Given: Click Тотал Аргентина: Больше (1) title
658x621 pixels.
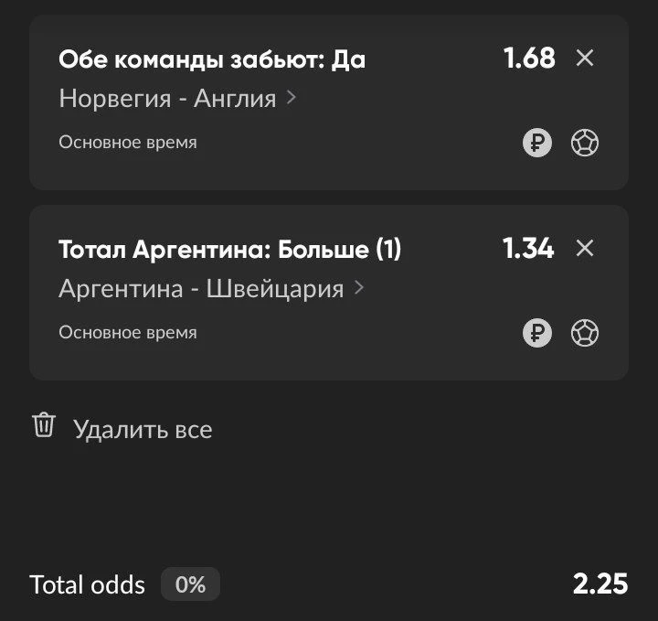Looking at the screenshot, I should pos(230,250).
